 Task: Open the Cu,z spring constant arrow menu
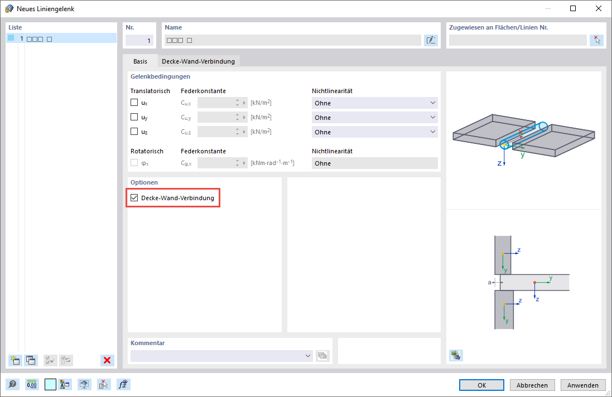[245, 132]
